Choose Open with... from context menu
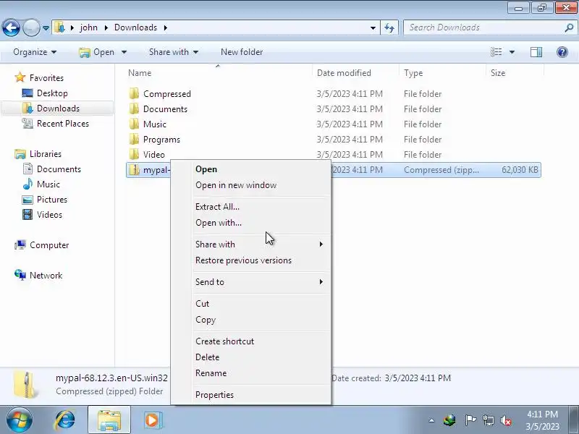Viewport: 579px width, 434px height. pos(219,223)
